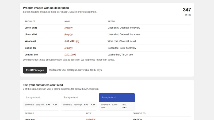Click the blue scheme-4 sample text swatch

(117, 97)
